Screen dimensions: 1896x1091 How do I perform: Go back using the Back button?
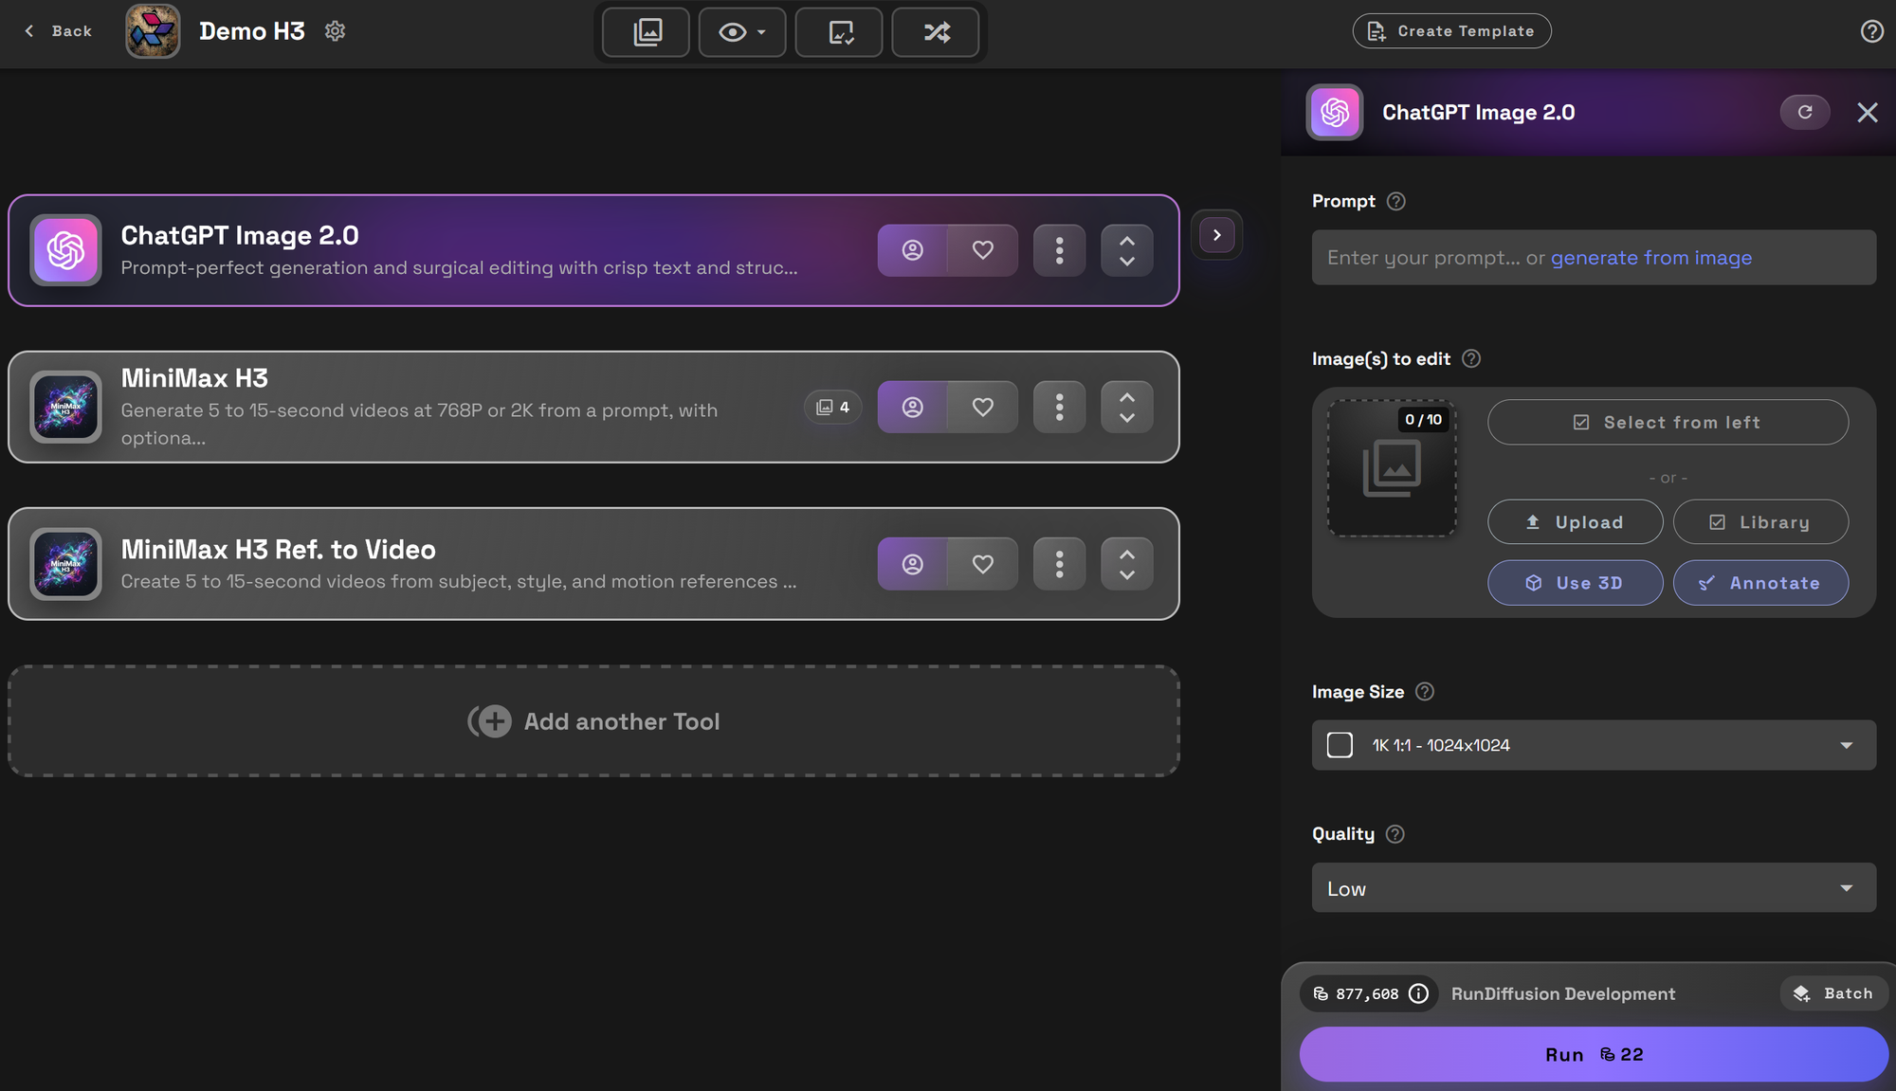tap(58, 31)
